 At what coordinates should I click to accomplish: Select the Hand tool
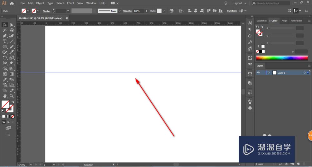tap(5, 96)
